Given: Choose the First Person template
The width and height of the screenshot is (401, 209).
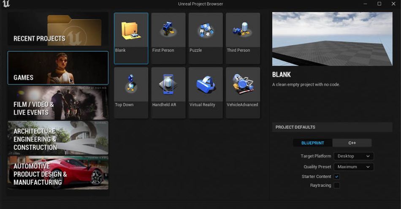Looking at the screenshot, I should click(168, 38).
